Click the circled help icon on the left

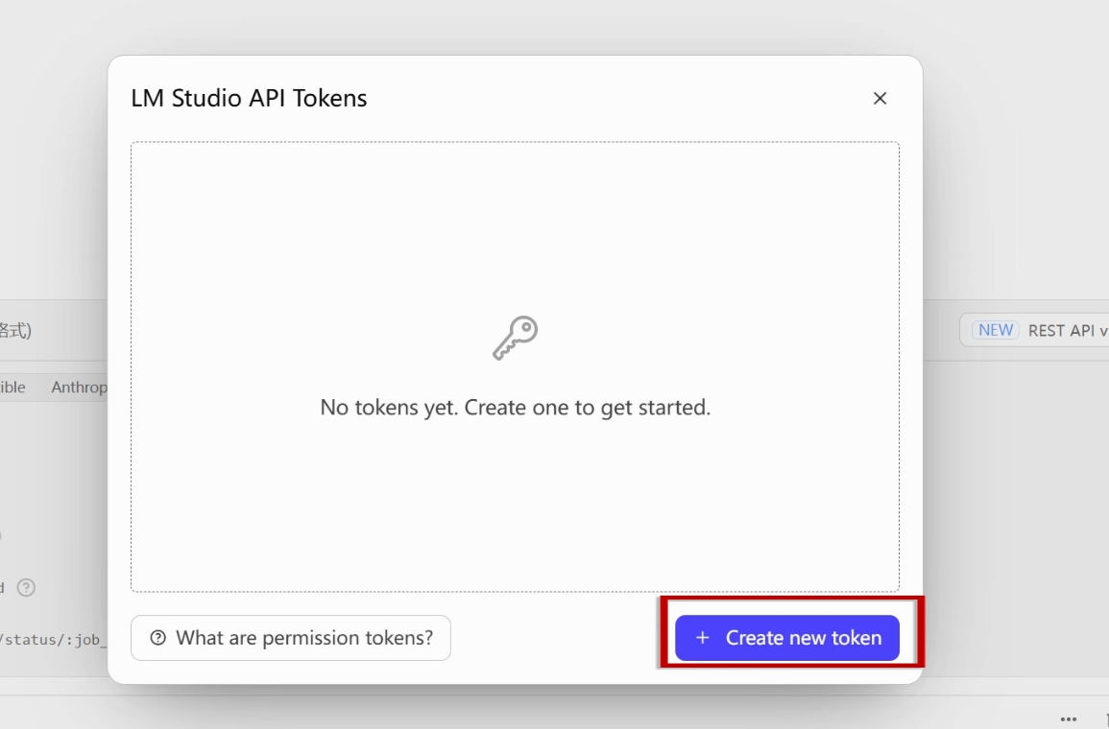(x=26, y=587)
